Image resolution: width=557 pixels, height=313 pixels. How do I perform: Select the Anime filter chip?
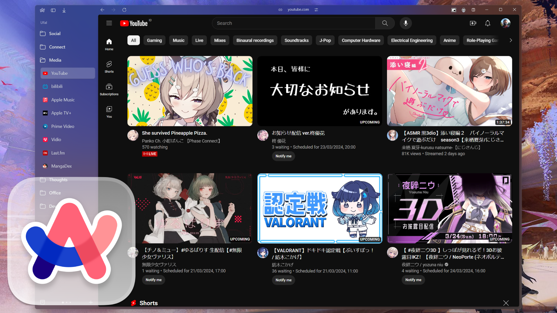[x=450, y=40]
